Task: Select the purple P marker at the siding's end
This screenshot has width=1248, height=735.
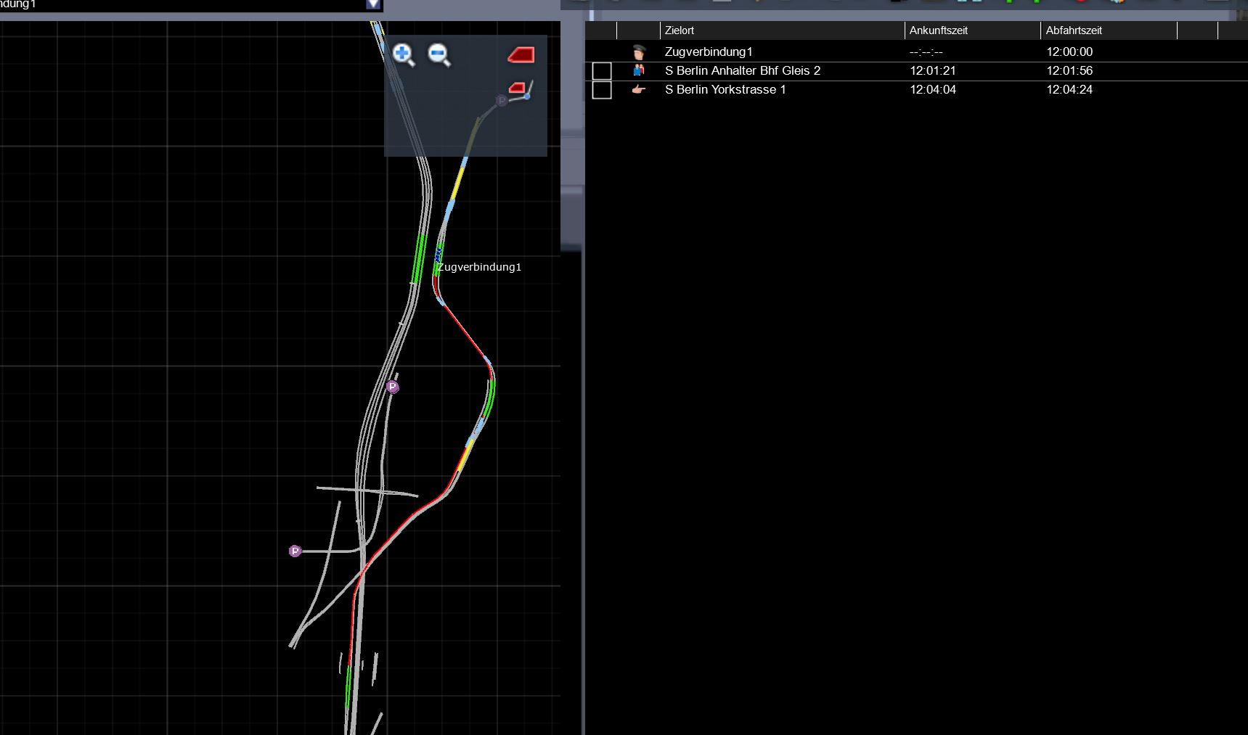Action: click(295, 551)
